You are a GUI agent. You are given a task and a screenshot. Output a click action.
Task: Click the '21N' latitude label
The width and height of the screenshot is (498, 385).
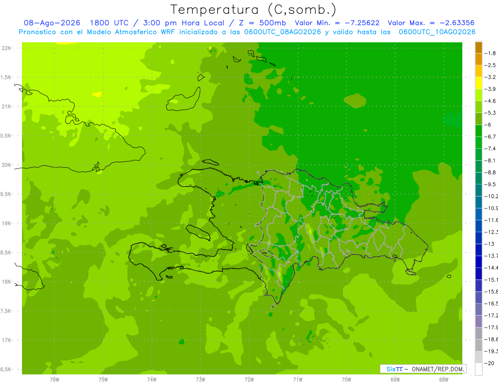[7, 106]
